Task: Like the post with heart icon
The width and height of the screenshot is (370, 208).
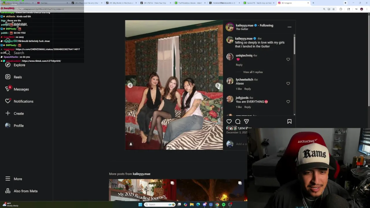Action: coord(229,122)
